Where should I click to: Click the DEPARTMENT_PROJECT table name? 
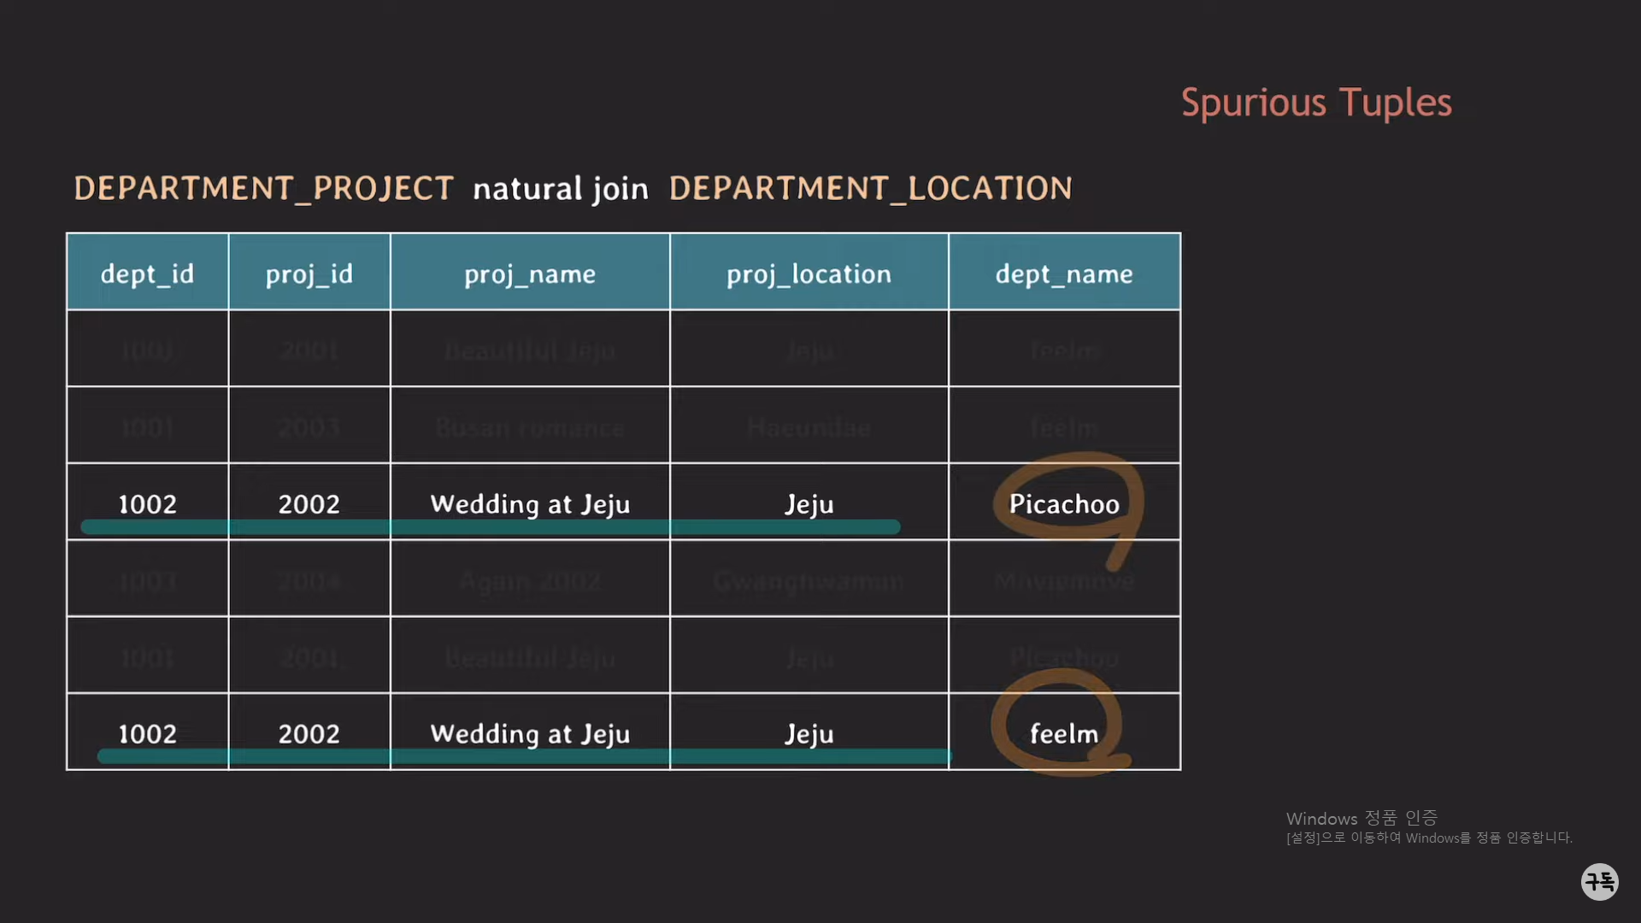tap(263, 188)
